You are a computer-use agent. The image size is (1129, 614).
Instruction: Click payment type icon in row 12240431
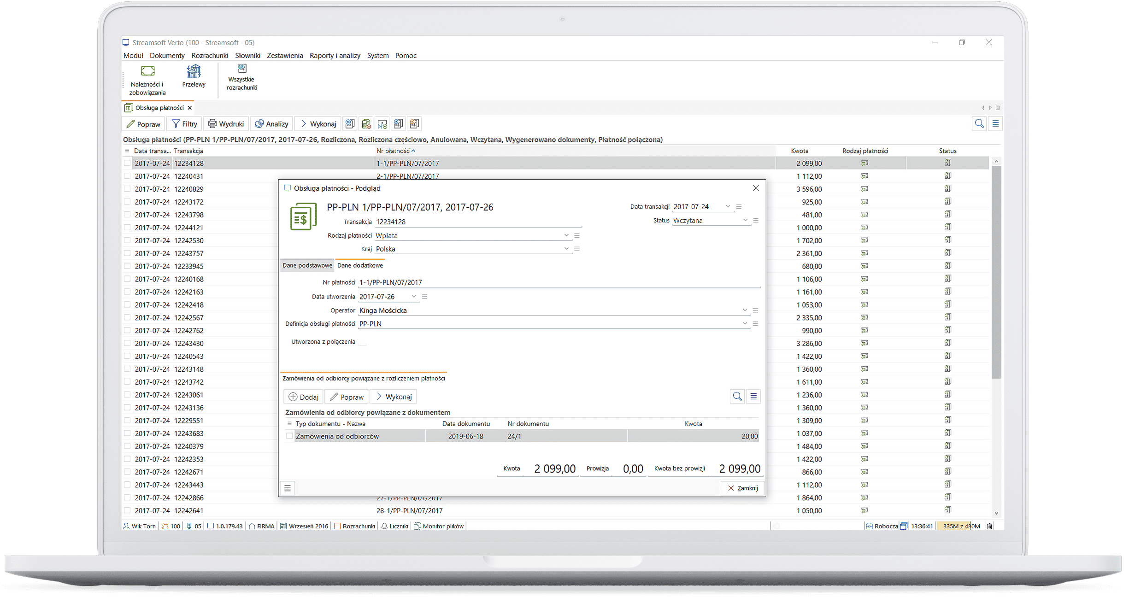tap(864, 176)
